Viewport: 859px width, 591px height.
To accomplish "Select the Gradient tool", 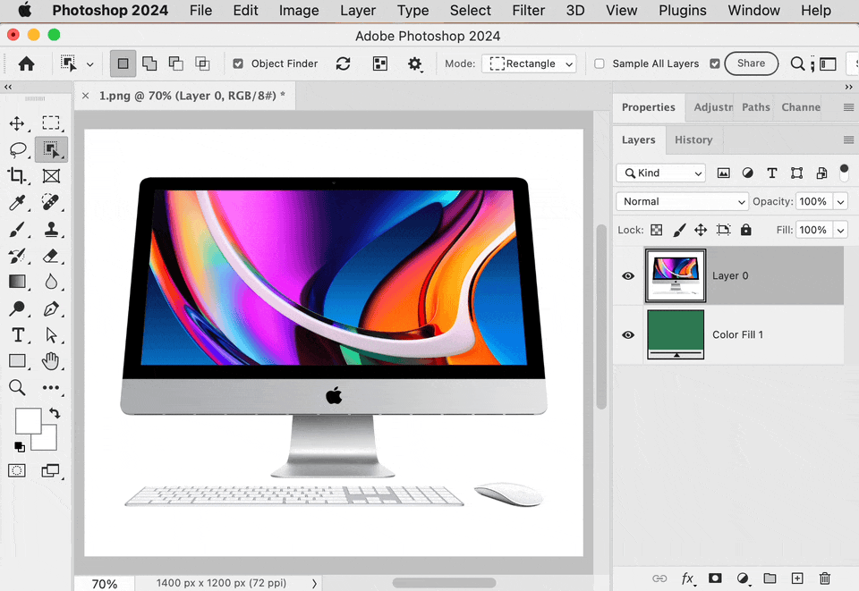I will pos(17,282).
